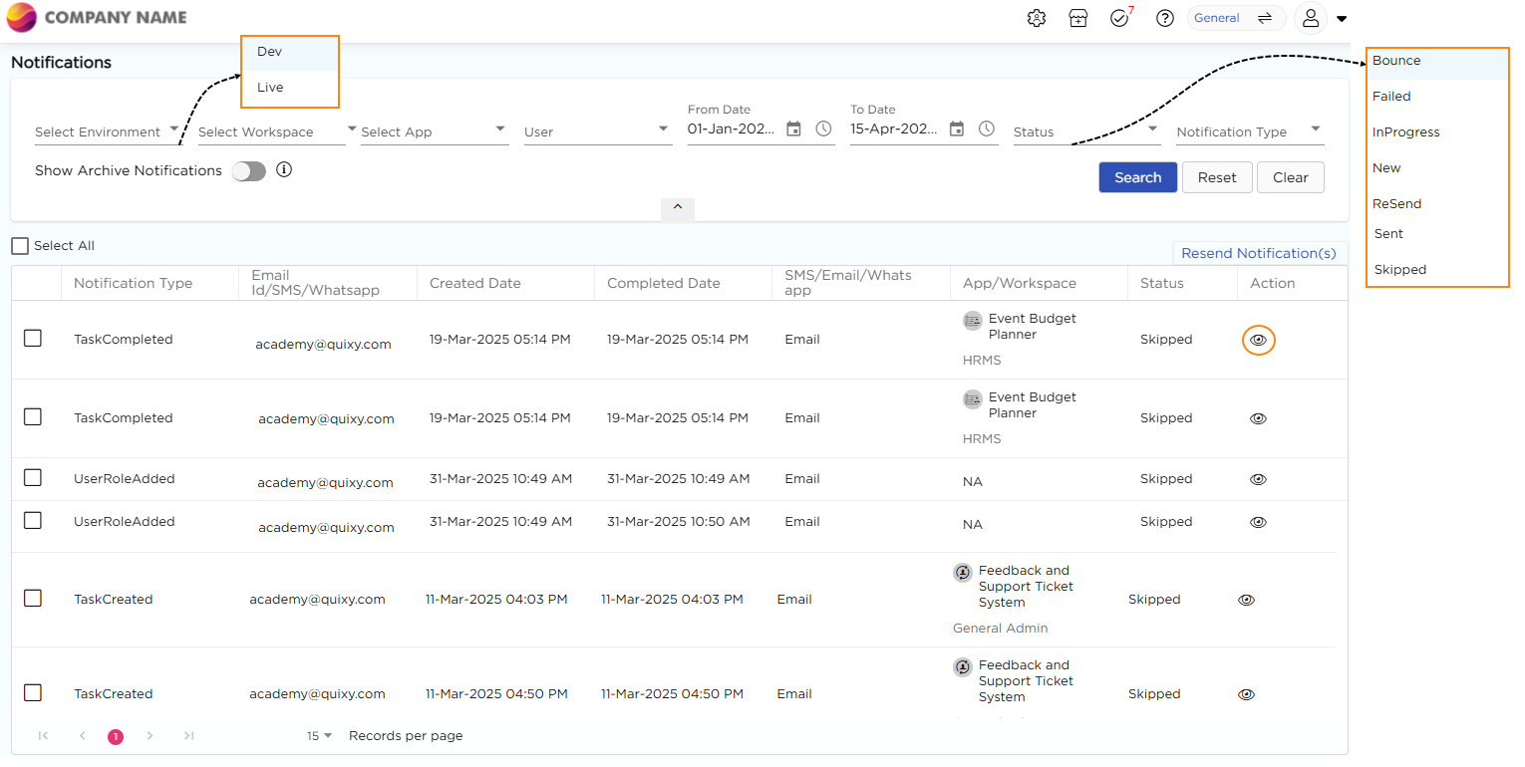Click the blue Search button
The image size is (1525, 767).
pyautogui.click(x=1137, y=177)
